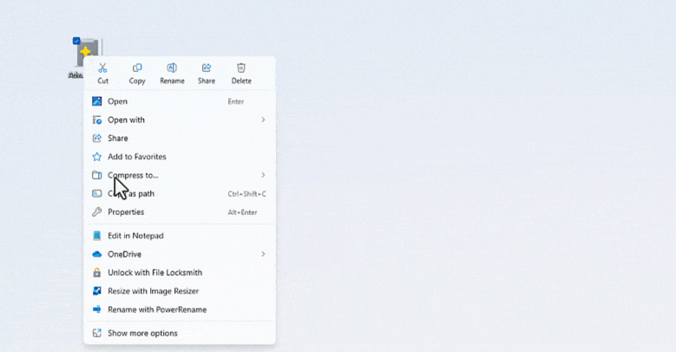Expand the Open with submenu arrow
Image resolution: width=676 pixels, height=352 pixels.
point(263,120)
